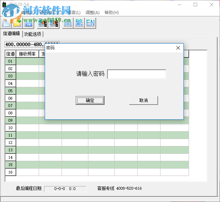
Task: Select channel row 01
Action: [x=10, y=61]
